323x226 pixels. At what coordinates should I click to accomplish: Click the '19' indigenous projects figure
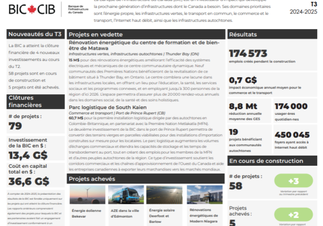234,132
